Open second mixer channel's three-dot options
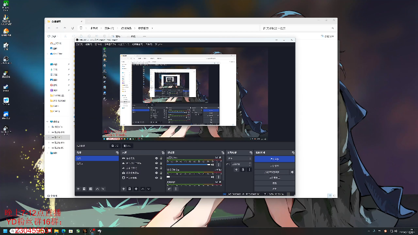Screen dimensions: 418x235 [218, 177]
